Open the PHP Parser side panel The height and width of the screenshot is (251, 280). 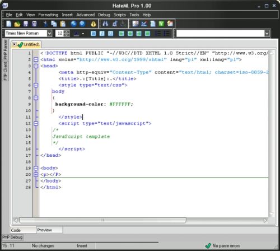[x=6, y=49]
